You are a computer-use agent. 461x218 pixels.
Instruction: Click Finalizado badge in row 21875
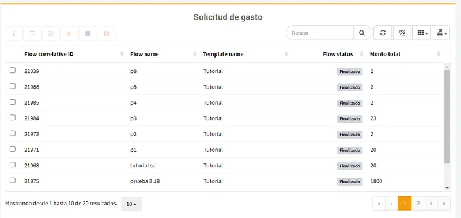click(x=350, y=182)
